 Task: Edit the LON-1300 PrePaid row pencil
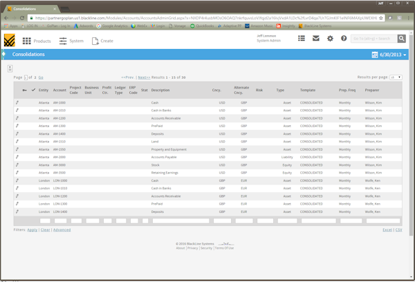[17, 204]
